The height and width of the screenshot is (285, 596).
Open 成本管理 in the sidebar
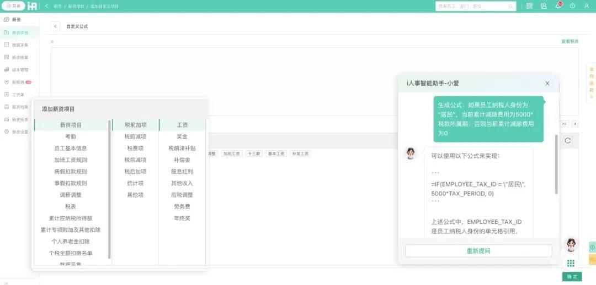click(x=19, y=70)
